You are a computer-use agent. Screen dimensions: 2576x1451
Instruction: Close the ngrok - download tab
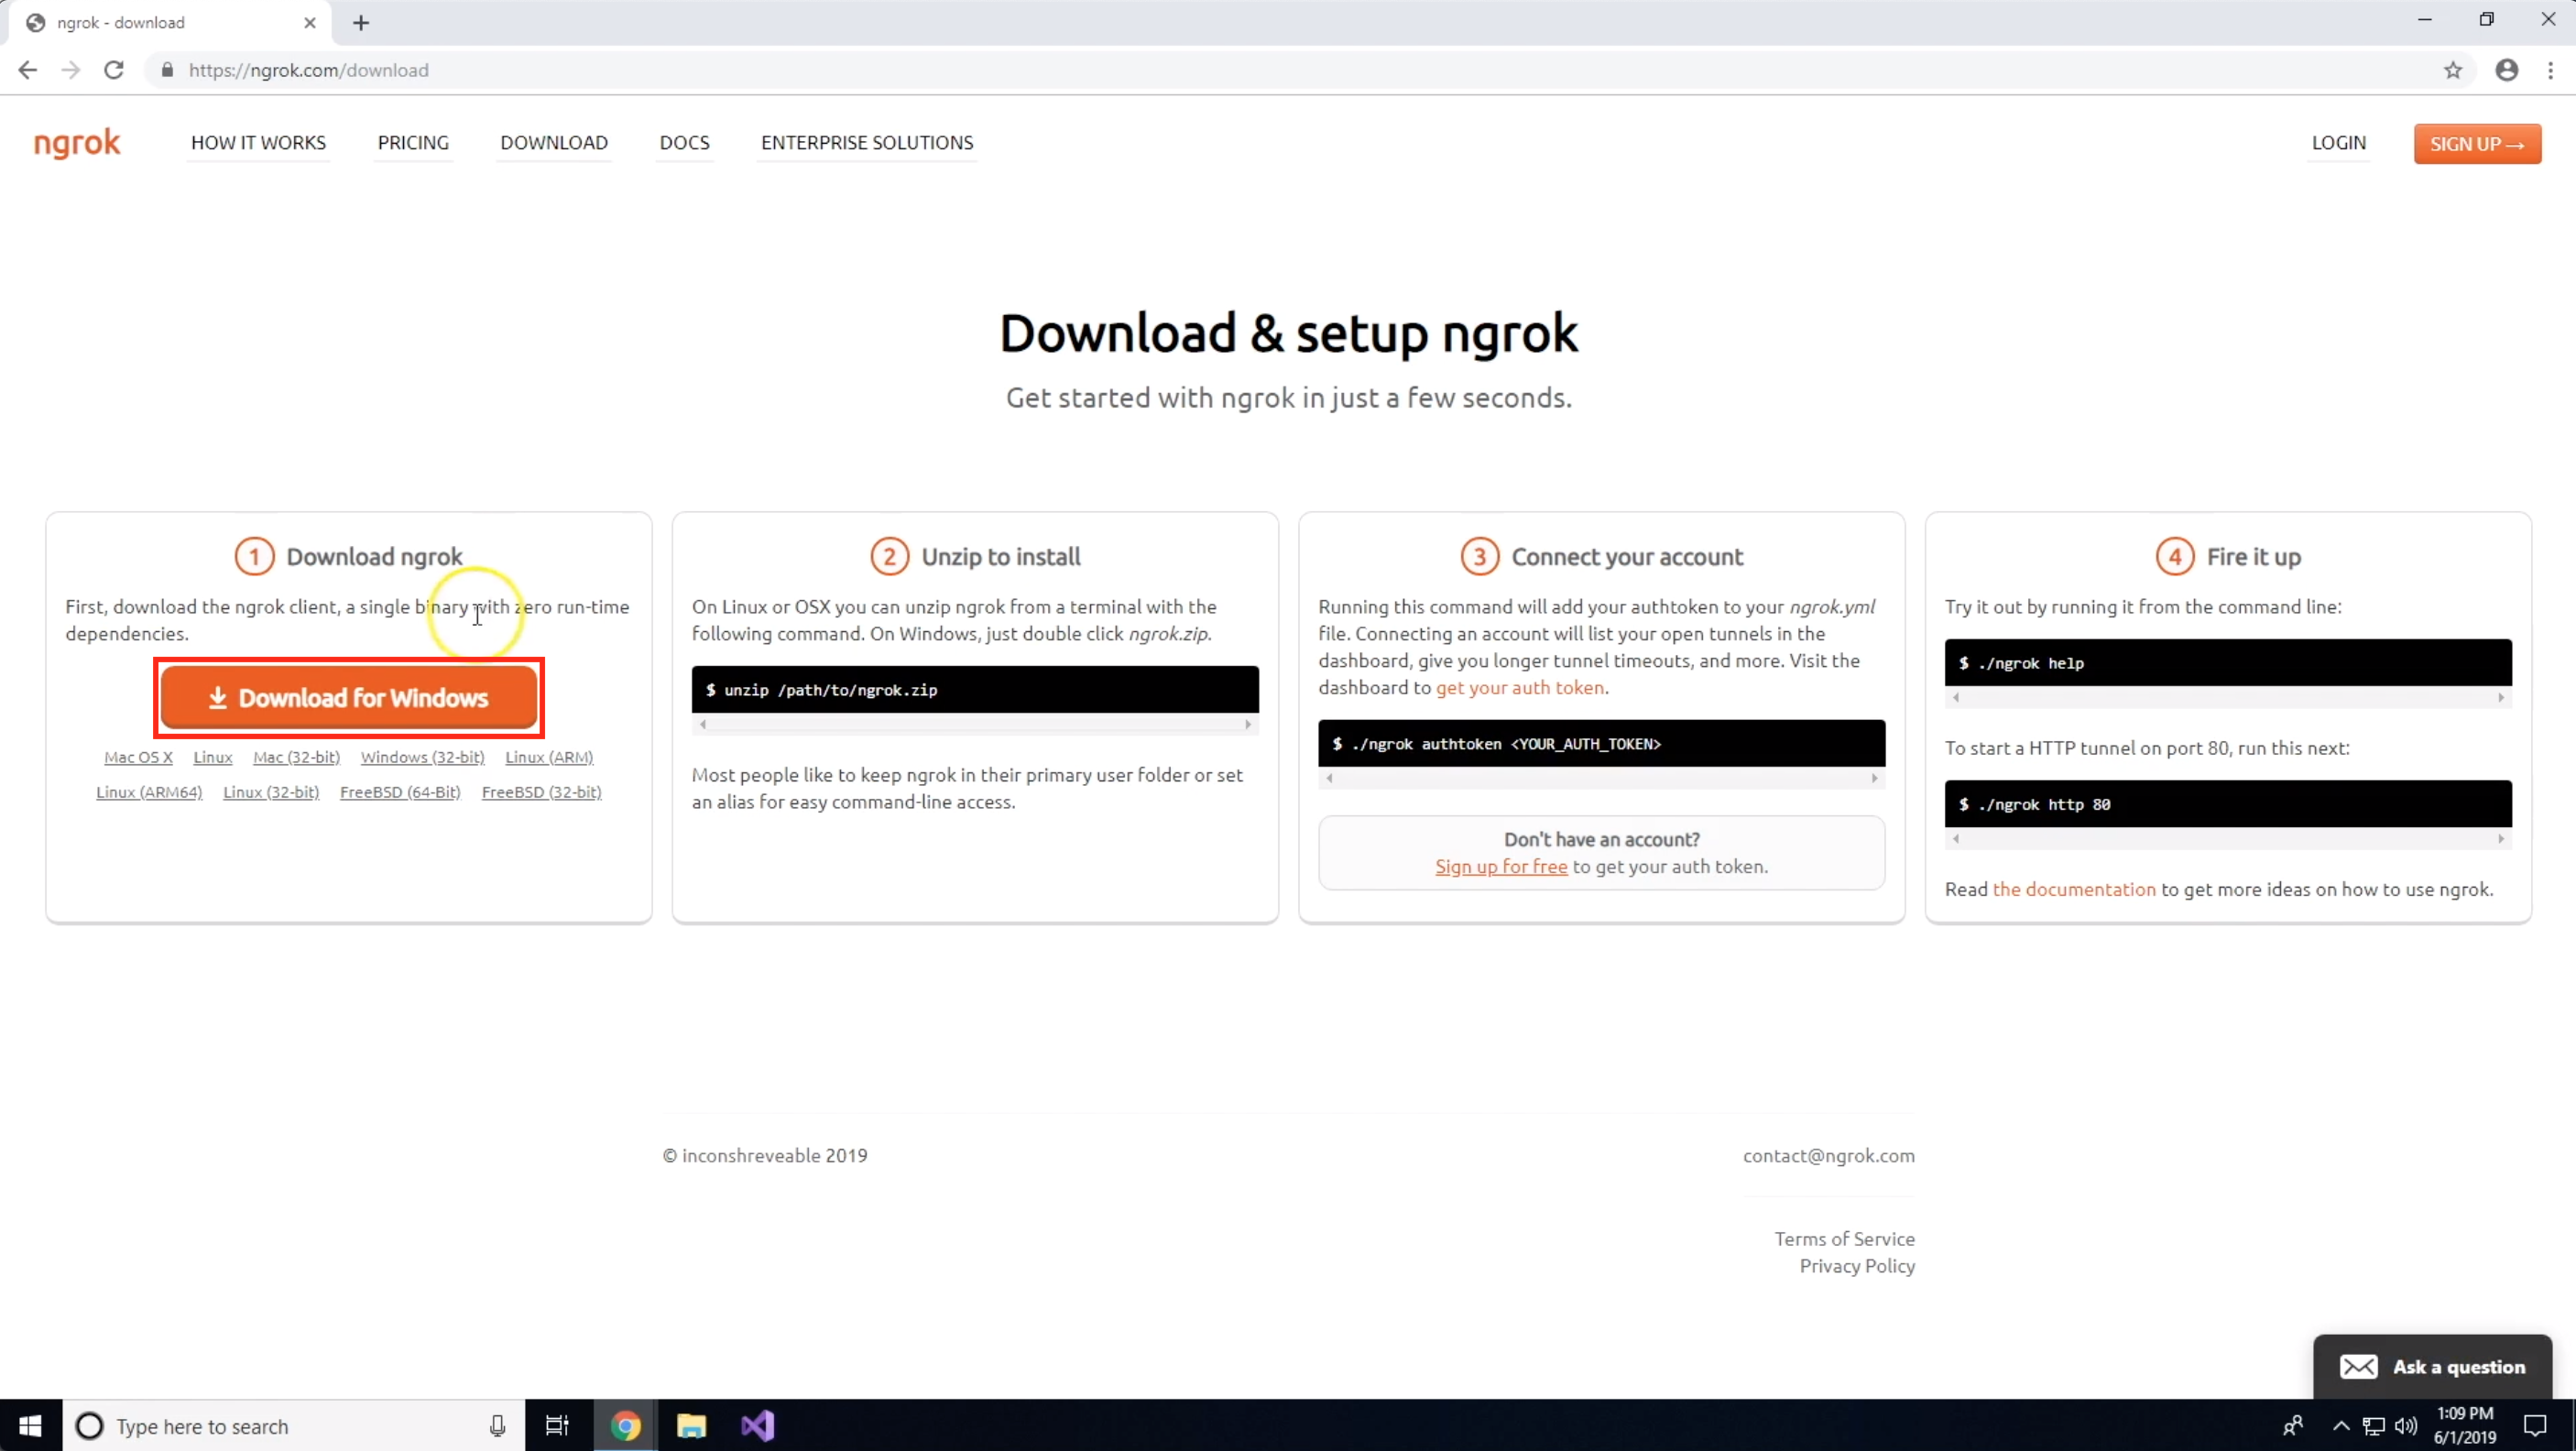(310, 23)
